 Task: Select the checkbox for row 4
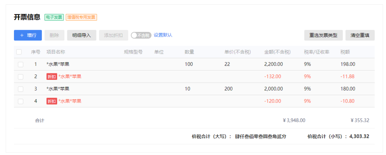click(20, 101)
